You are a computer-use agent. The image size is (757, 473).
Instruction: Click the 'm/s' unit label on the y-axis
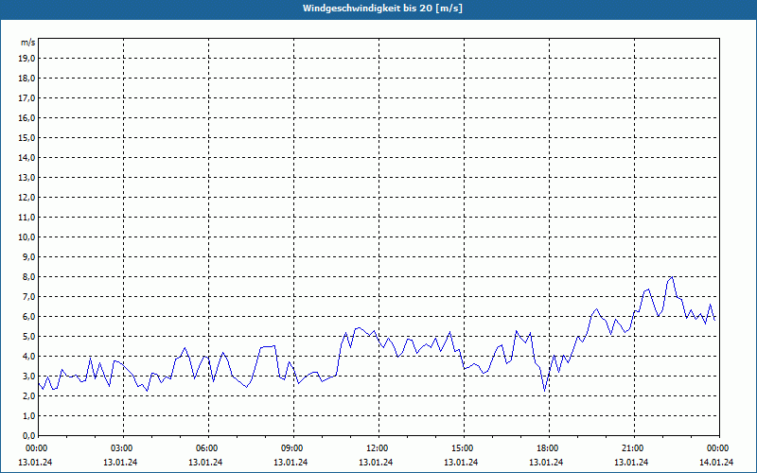(28, 43)
